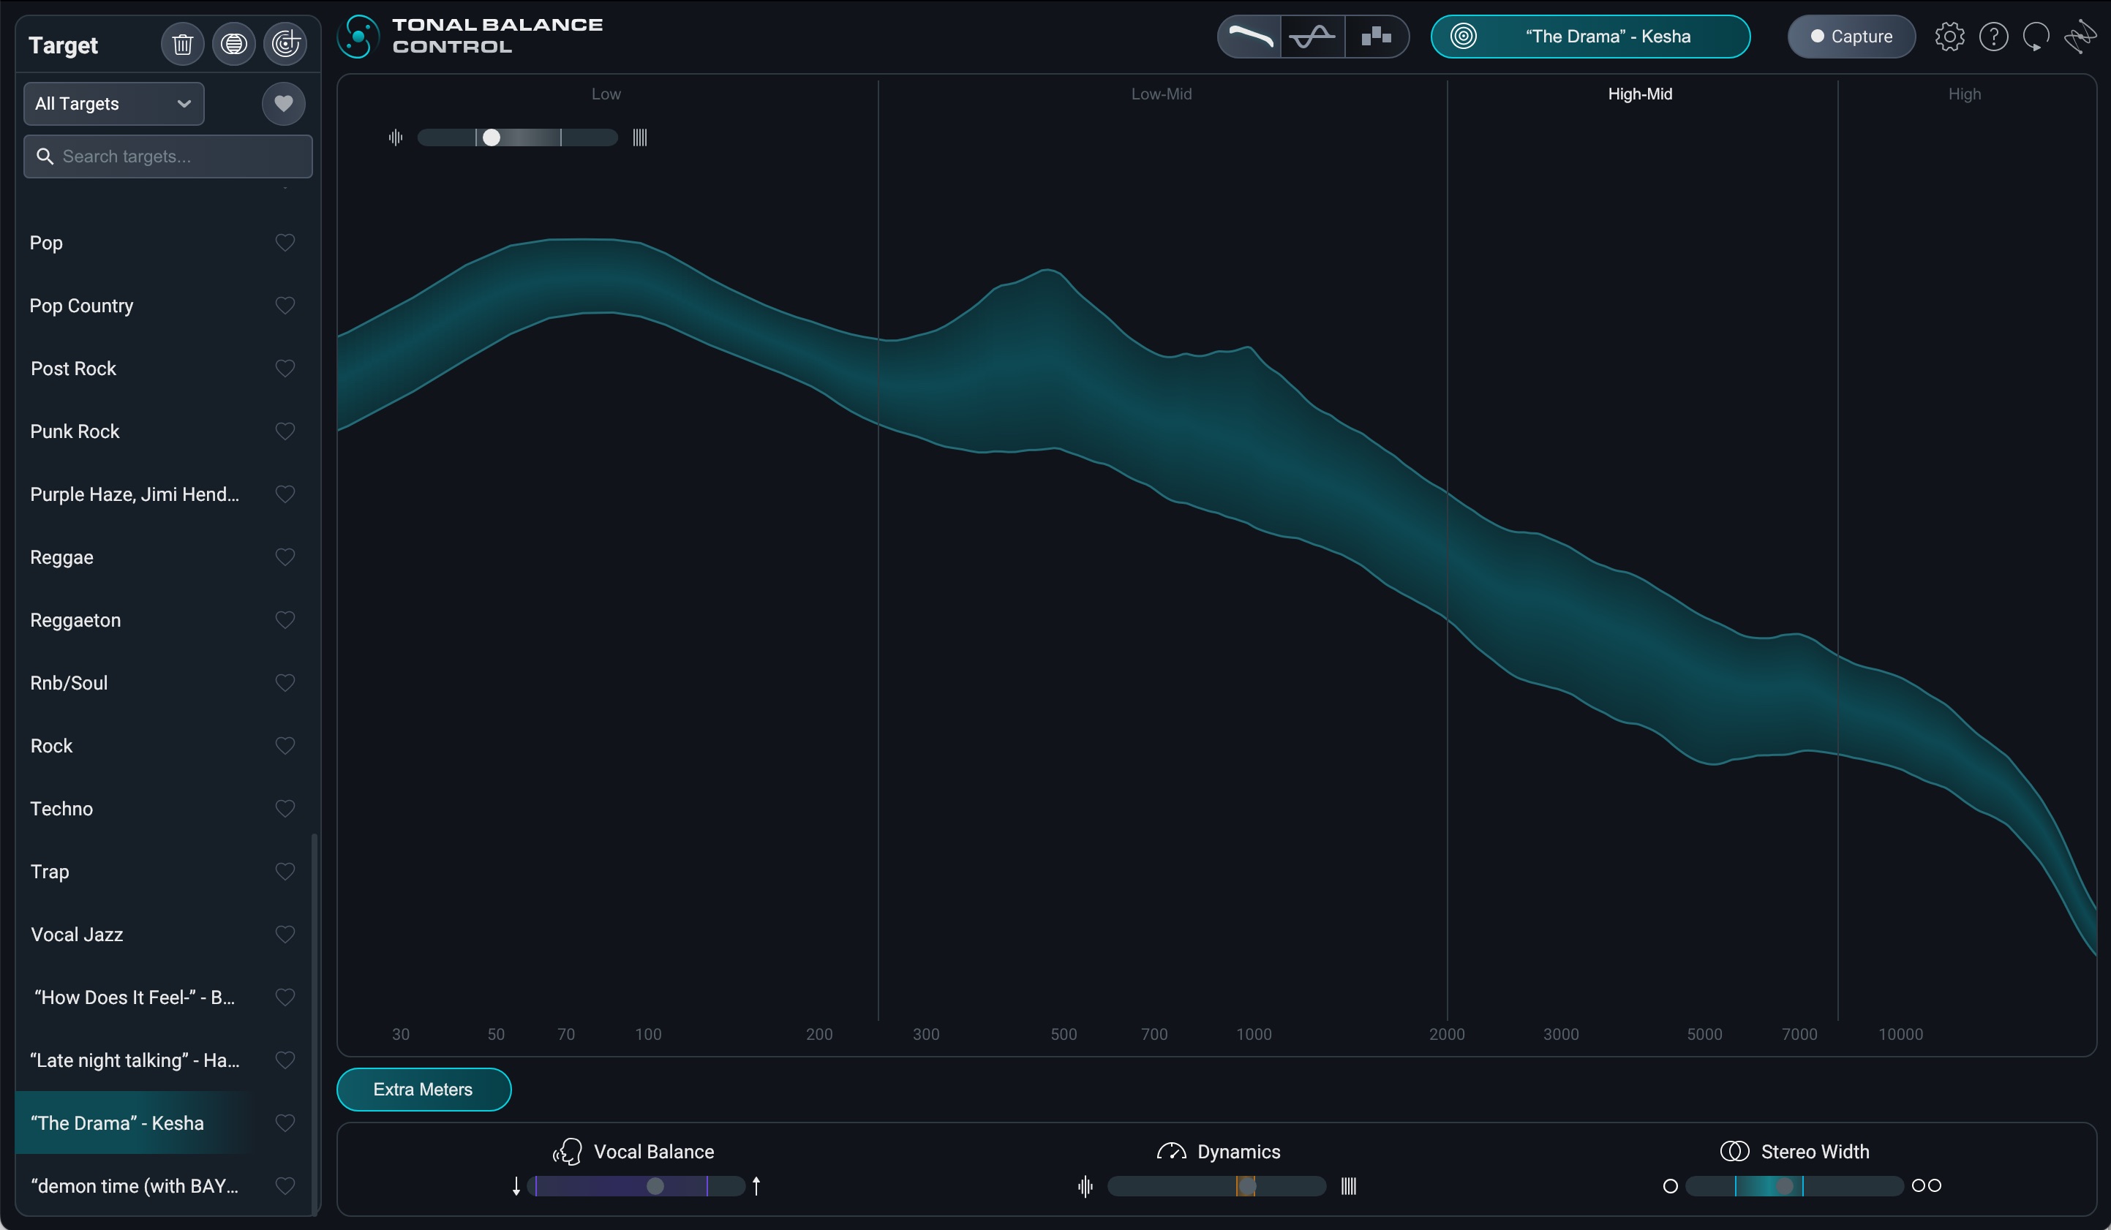Click the reset loop arrow icon
Viewport: 2111px width, 1230px height.
coord(2036,37)
